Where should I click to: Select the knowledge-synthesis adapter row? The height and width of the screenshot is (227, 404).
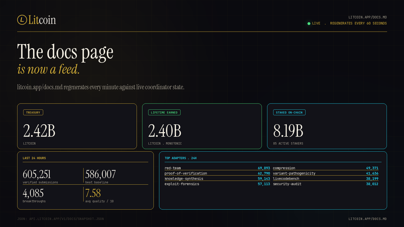[217, 179]
